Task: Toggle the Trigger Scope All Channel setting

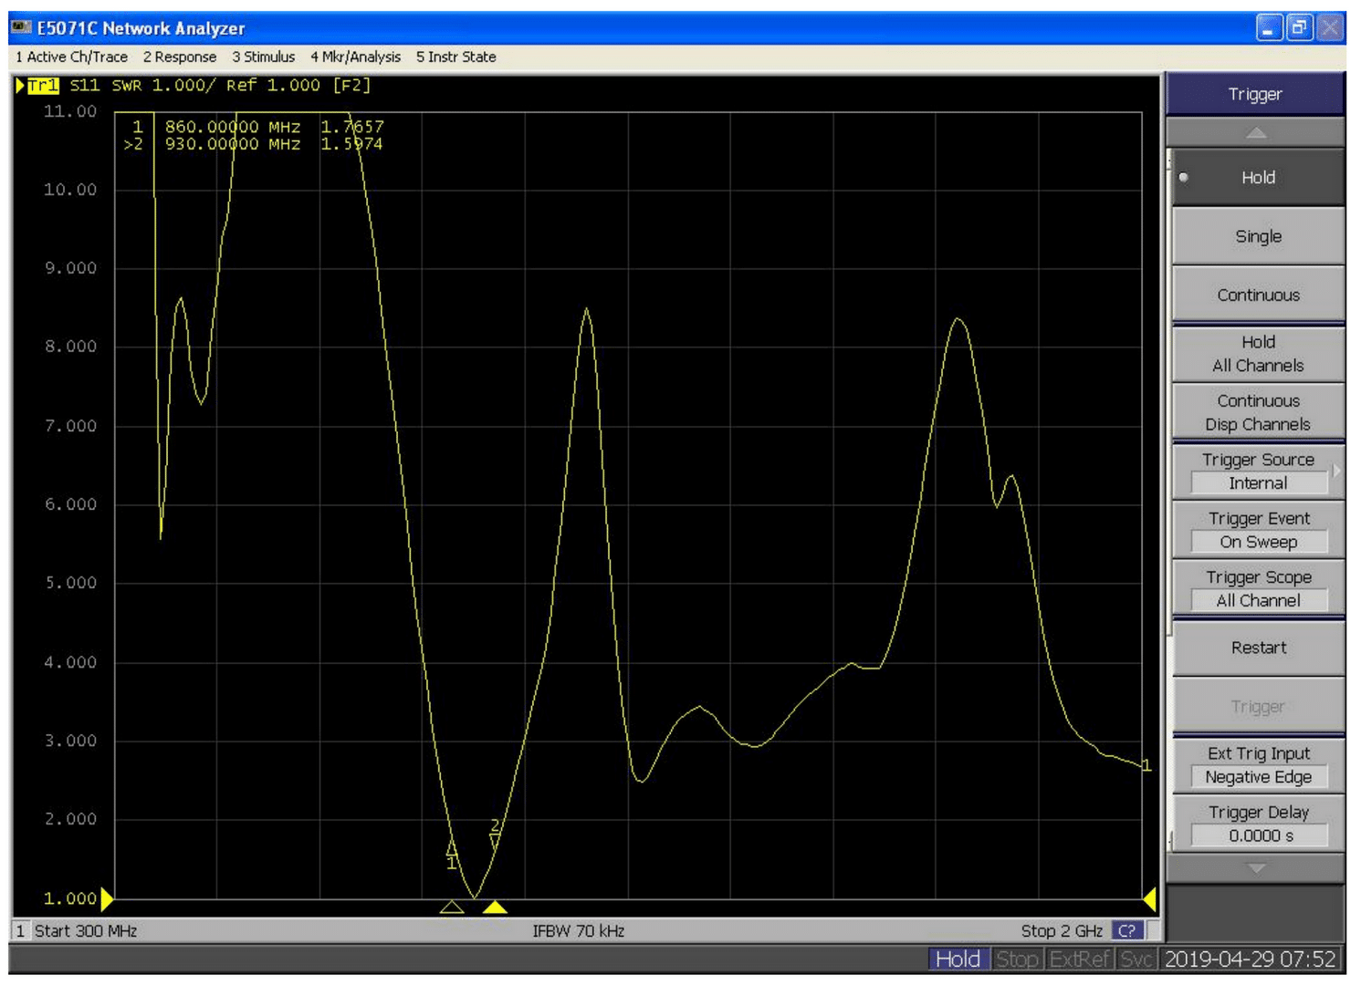Action: pos(1257,589)
